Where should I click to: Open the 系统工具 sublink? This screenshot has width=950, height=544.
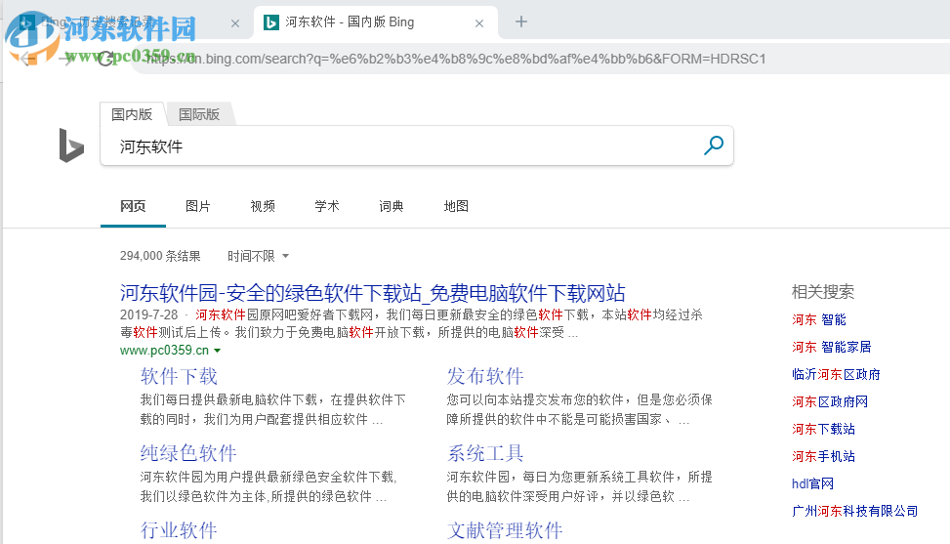tap(484, 453)
